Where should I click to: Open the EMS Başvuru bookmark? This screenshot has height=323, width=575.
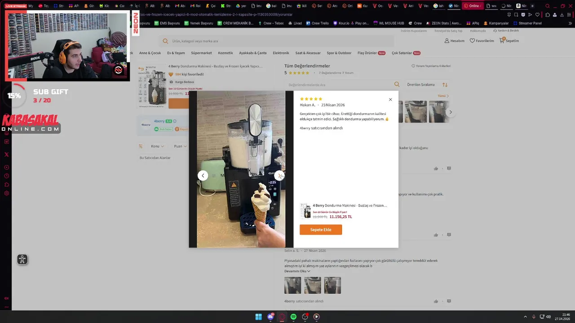click(167, 23)
